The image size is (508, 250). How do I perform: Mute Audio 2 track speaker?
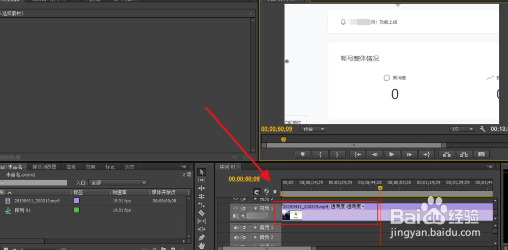pyautogui.click(x=236, y=237)
